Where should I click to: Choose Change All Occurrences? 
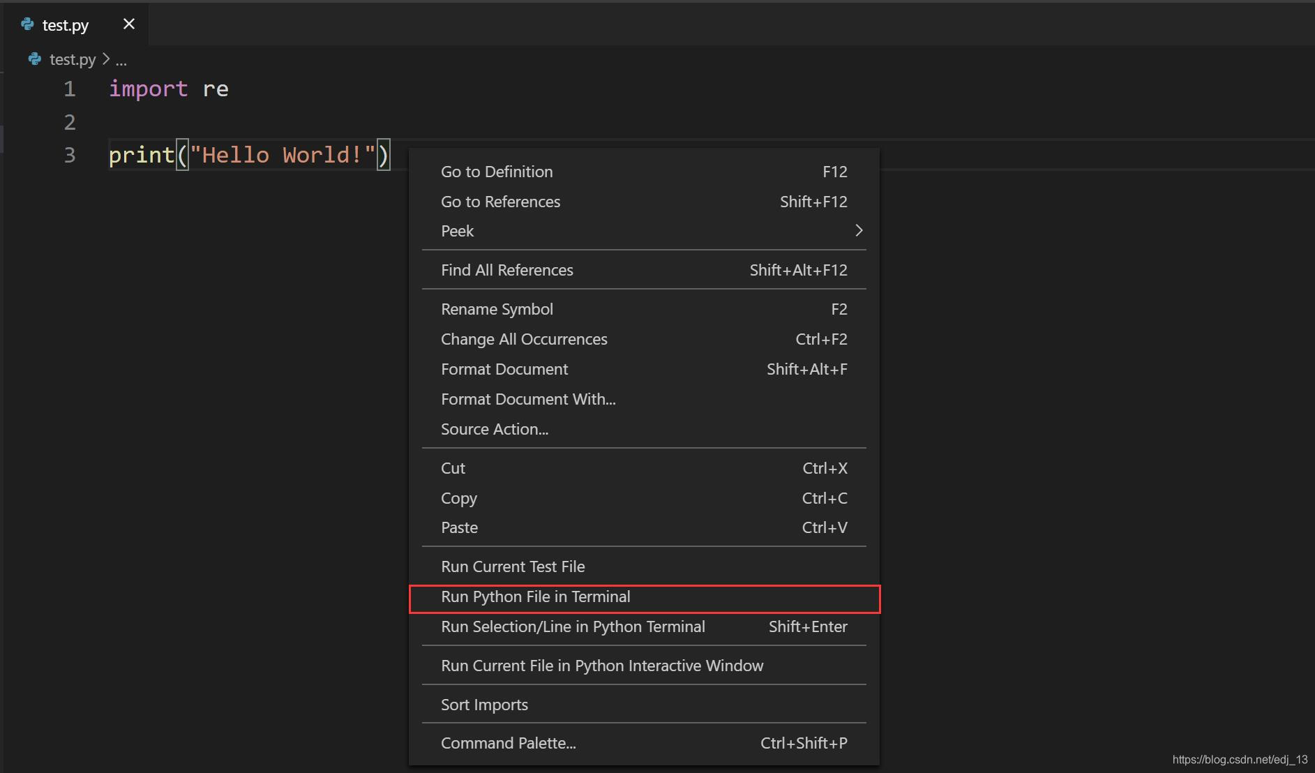tap(524, 339)
